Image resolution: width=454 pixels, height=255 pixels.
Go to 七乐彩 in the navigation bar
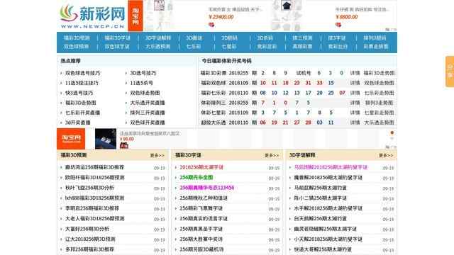tap(194, 46)
